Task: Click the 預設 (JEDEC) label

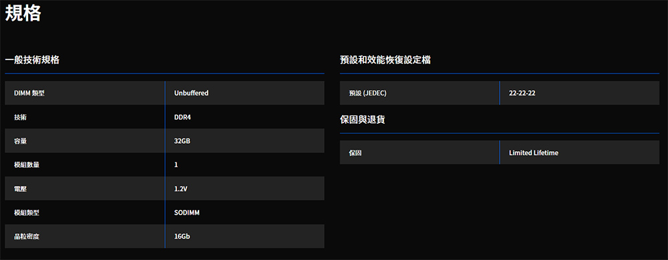Action: (x=367, y=93)
